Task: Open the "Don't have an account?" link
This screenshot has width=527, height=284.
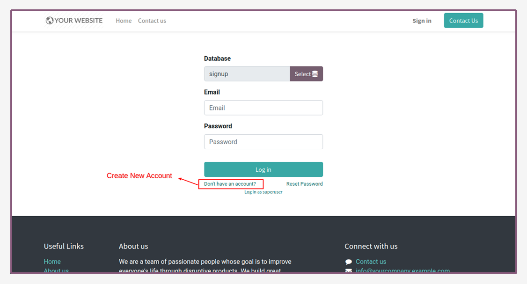Action: click(x=230, y=184)
